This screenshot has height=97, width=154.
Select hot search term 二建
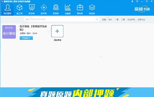pyautogui.click(x=123, y=20)
